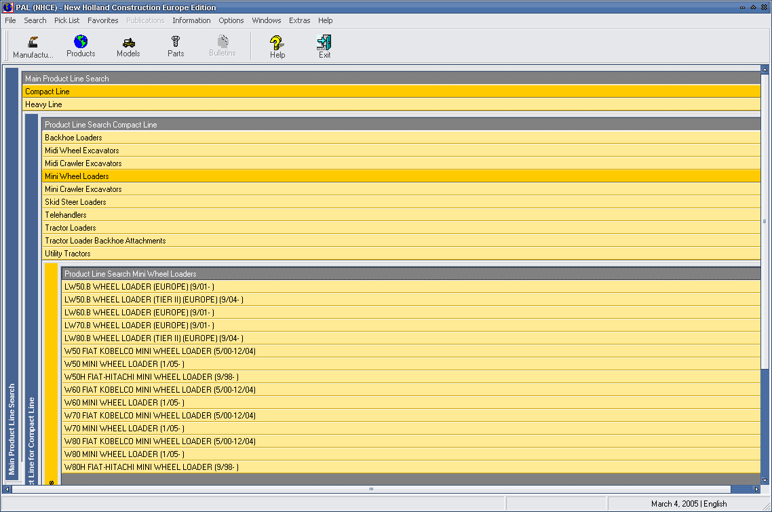Open the disabled Publications menu
Image resolution: width=772 pixels, height=512 pixels.
tap(145, 20)
